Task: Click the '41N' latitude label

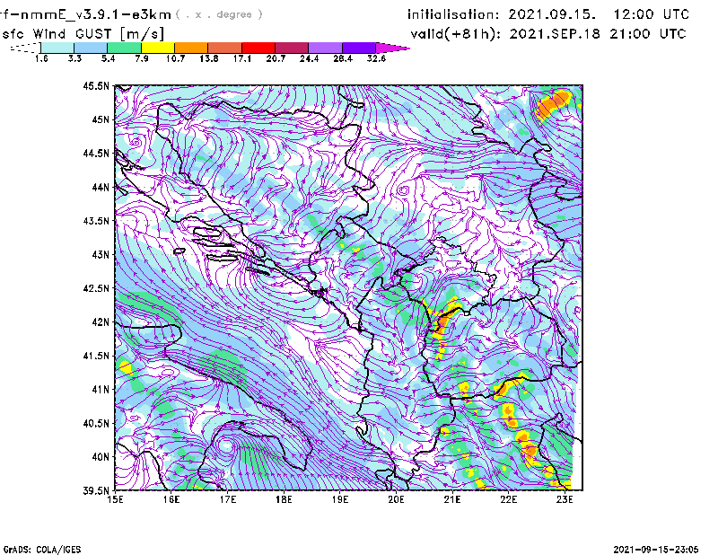Action: [101, 389]
